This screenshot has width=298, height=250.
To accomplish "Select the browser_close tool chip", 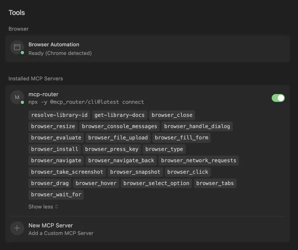I will coord(172,115).
